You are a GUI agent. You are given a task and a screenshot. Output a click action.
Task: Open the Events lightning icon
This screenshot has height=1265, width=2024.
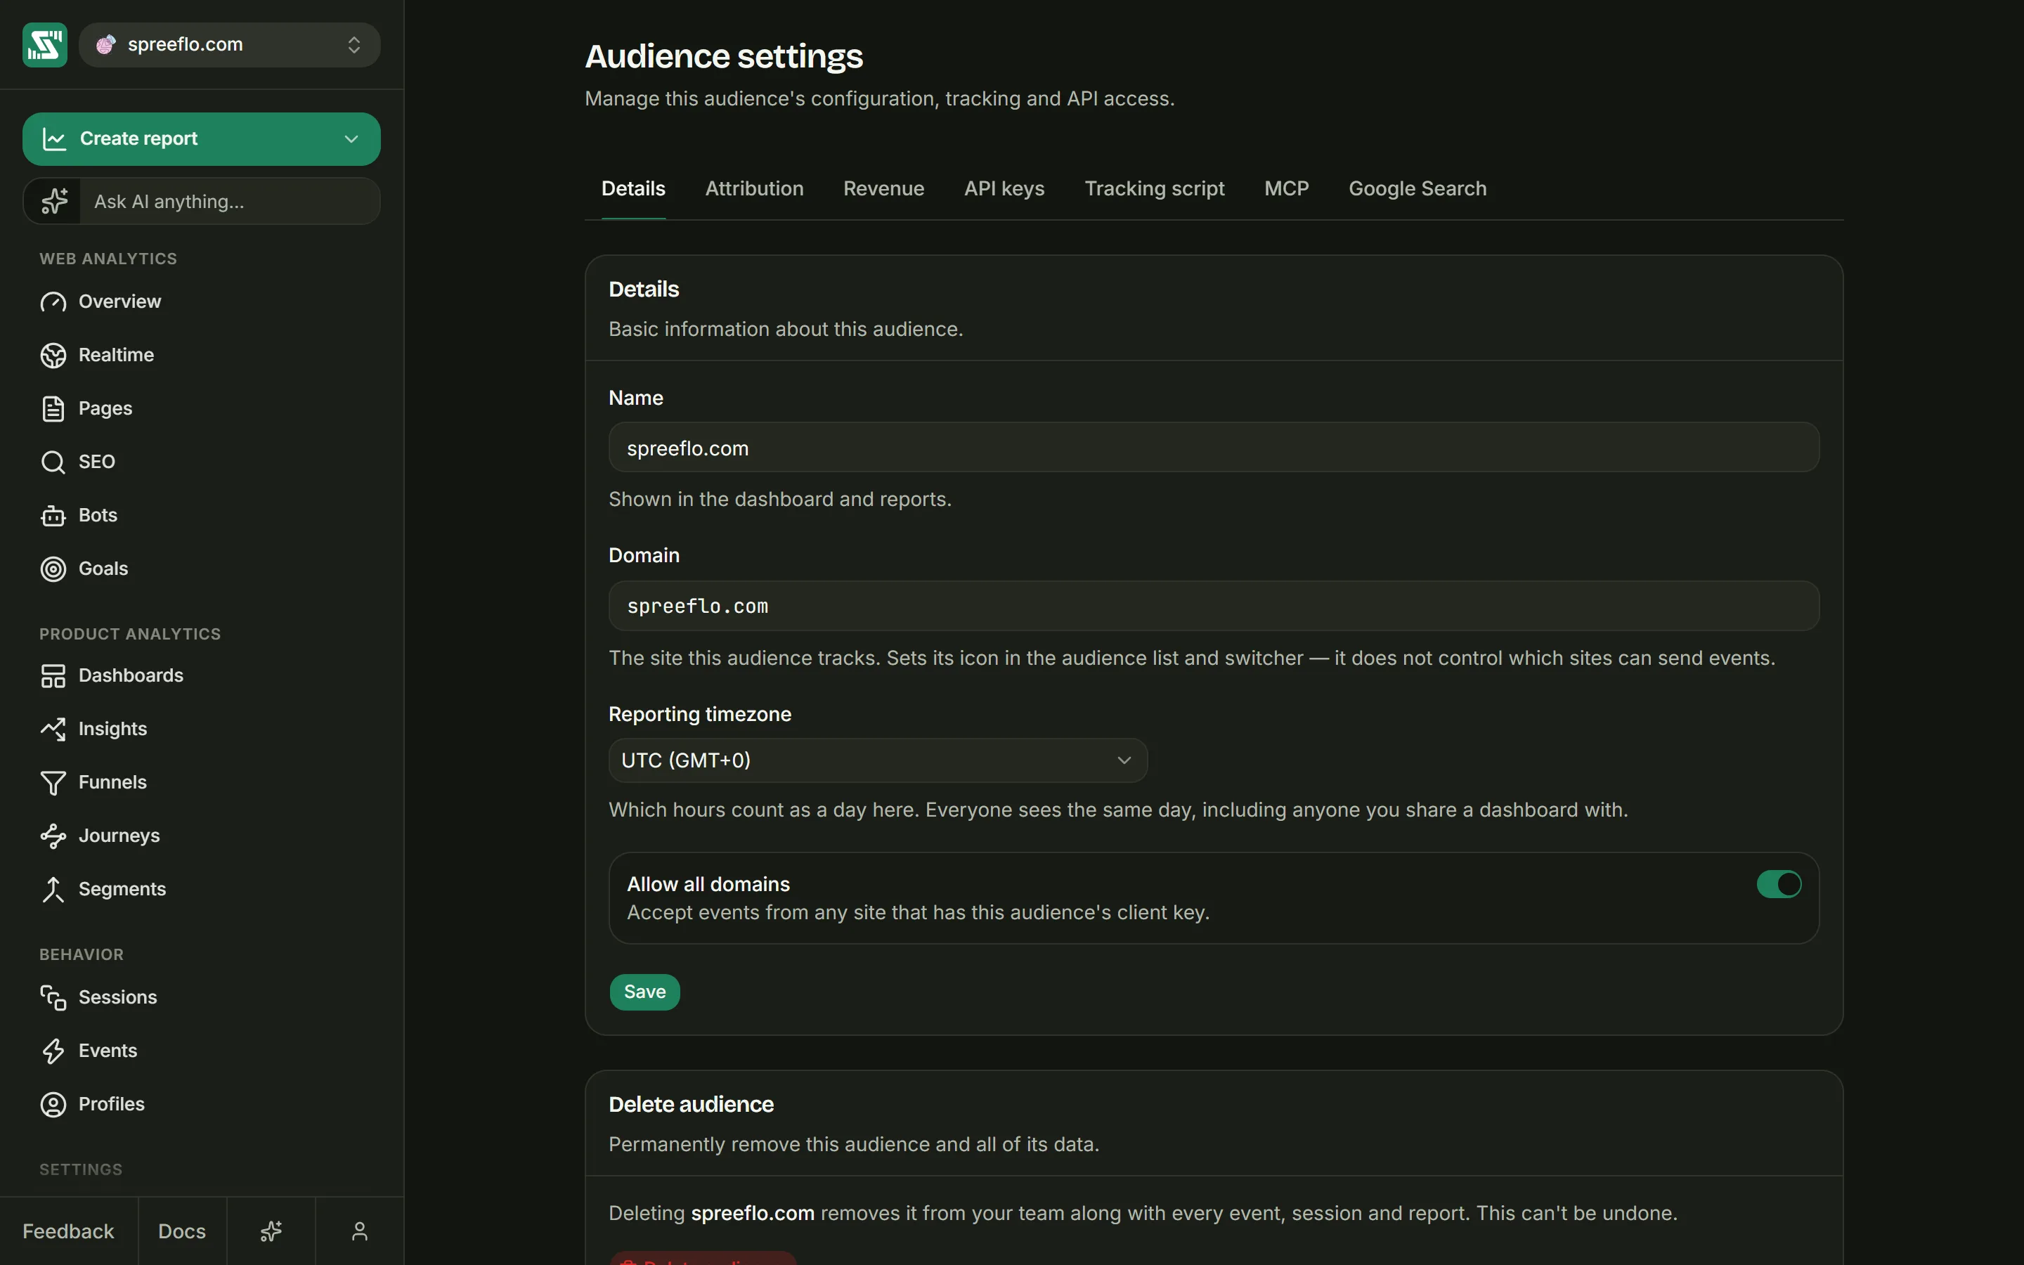point(53,1051)
